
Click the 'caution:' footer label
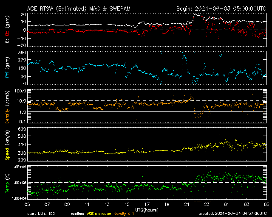(77, 214)
